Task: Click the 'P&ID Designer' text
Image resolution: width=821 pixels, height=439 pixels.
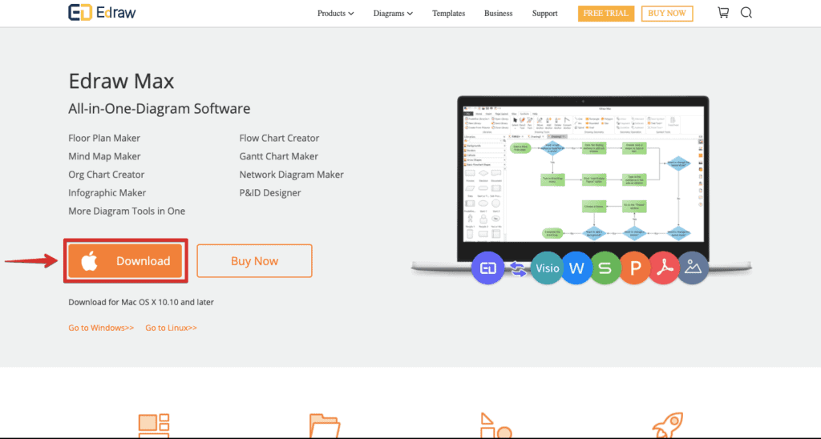Action: click(x=270, y=193)
